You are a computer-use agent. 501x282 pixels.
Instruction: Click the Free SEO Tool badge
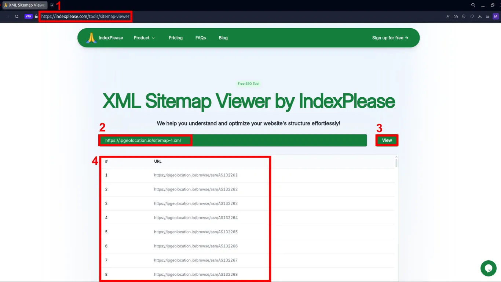coord(248,84)
